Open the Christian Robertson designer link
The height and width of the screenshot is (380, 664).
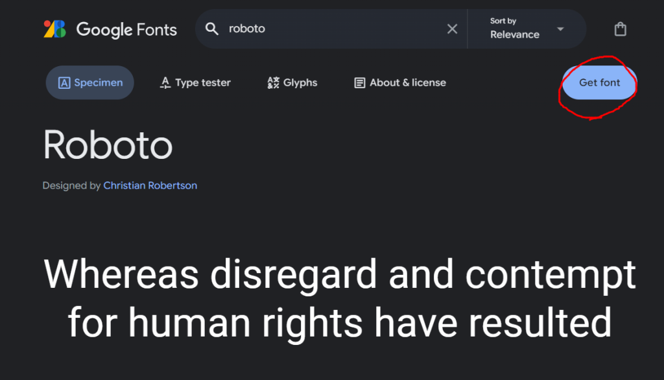click(150, 185)
